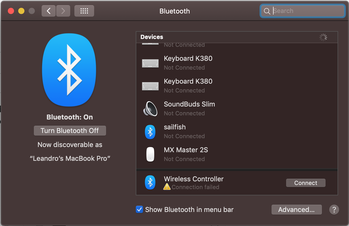Click the forward chevron navigation button

coord(63,11)
